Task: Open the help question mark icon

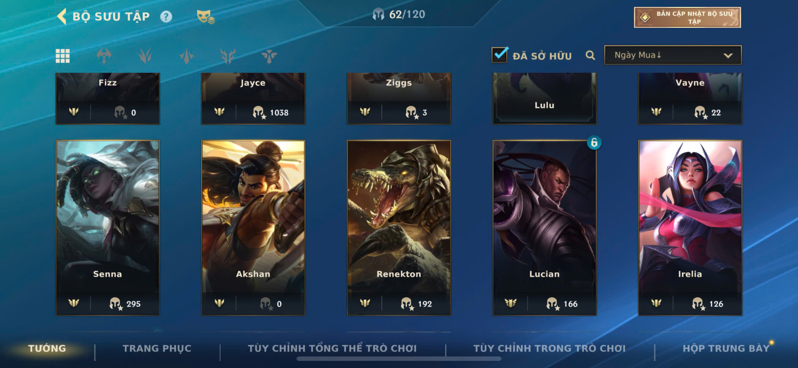Action: (x=166, y=17)
